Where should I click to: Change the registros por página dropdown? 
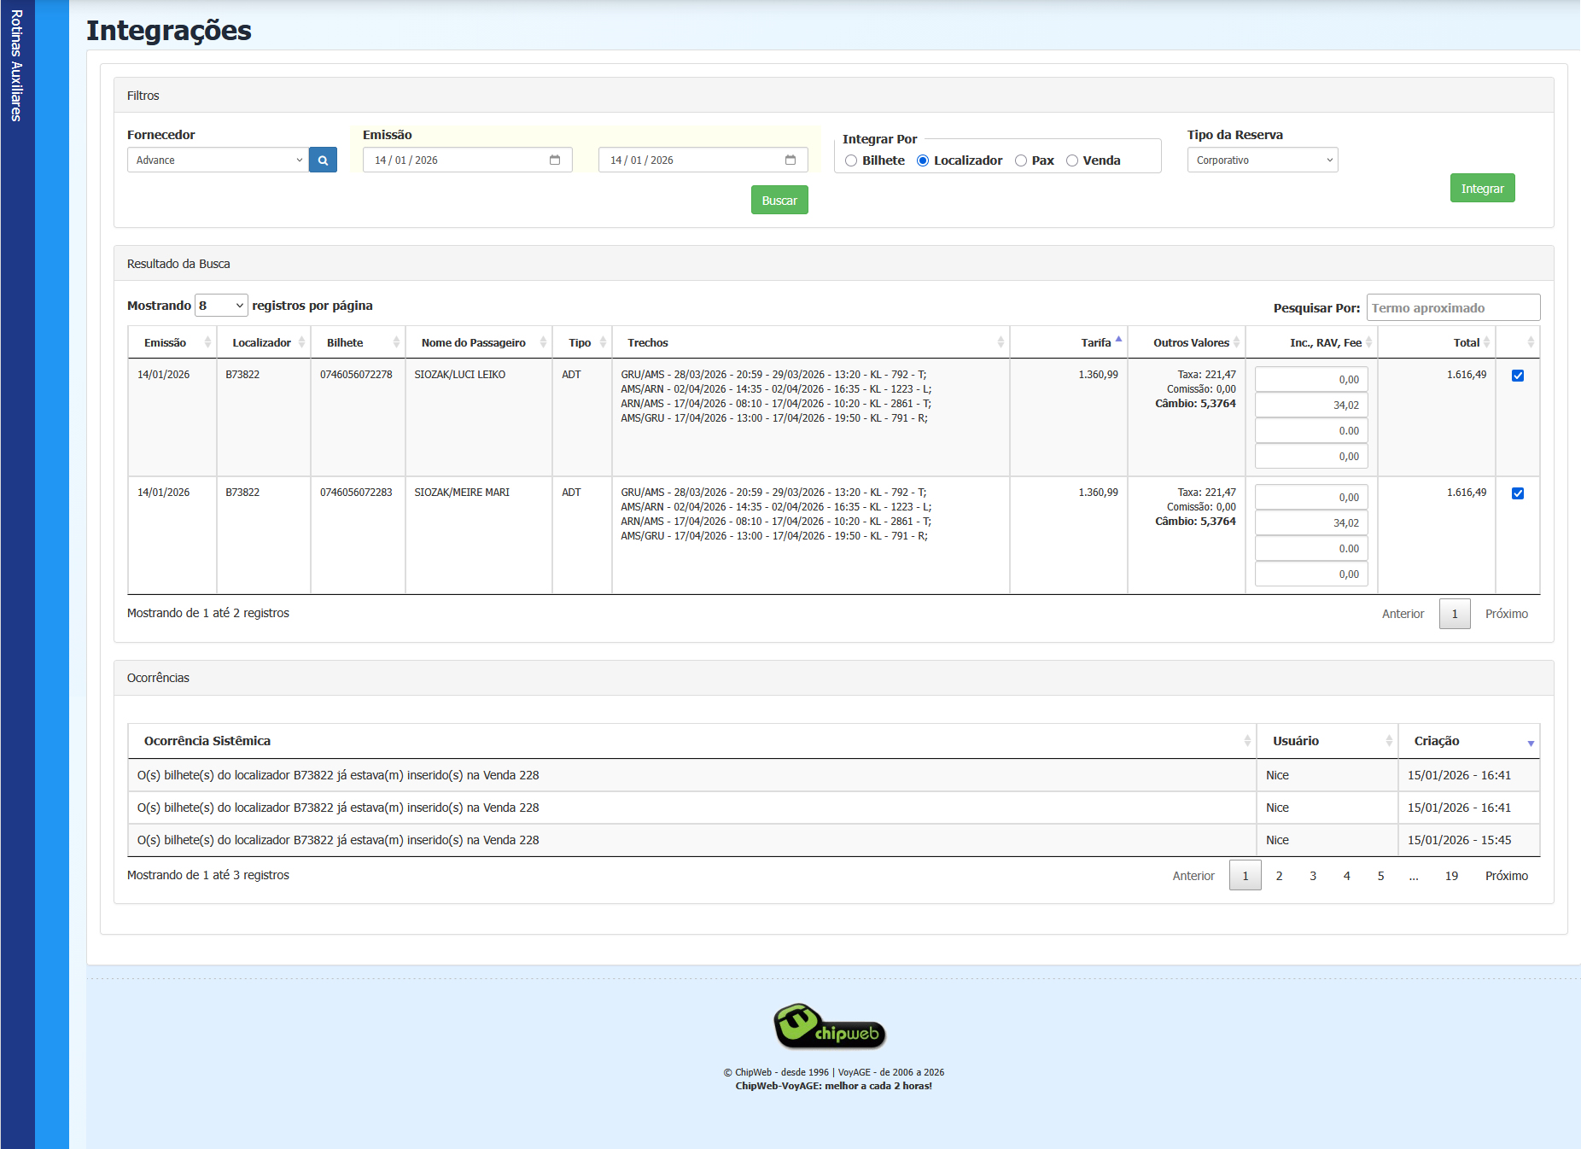pos(221,306)
